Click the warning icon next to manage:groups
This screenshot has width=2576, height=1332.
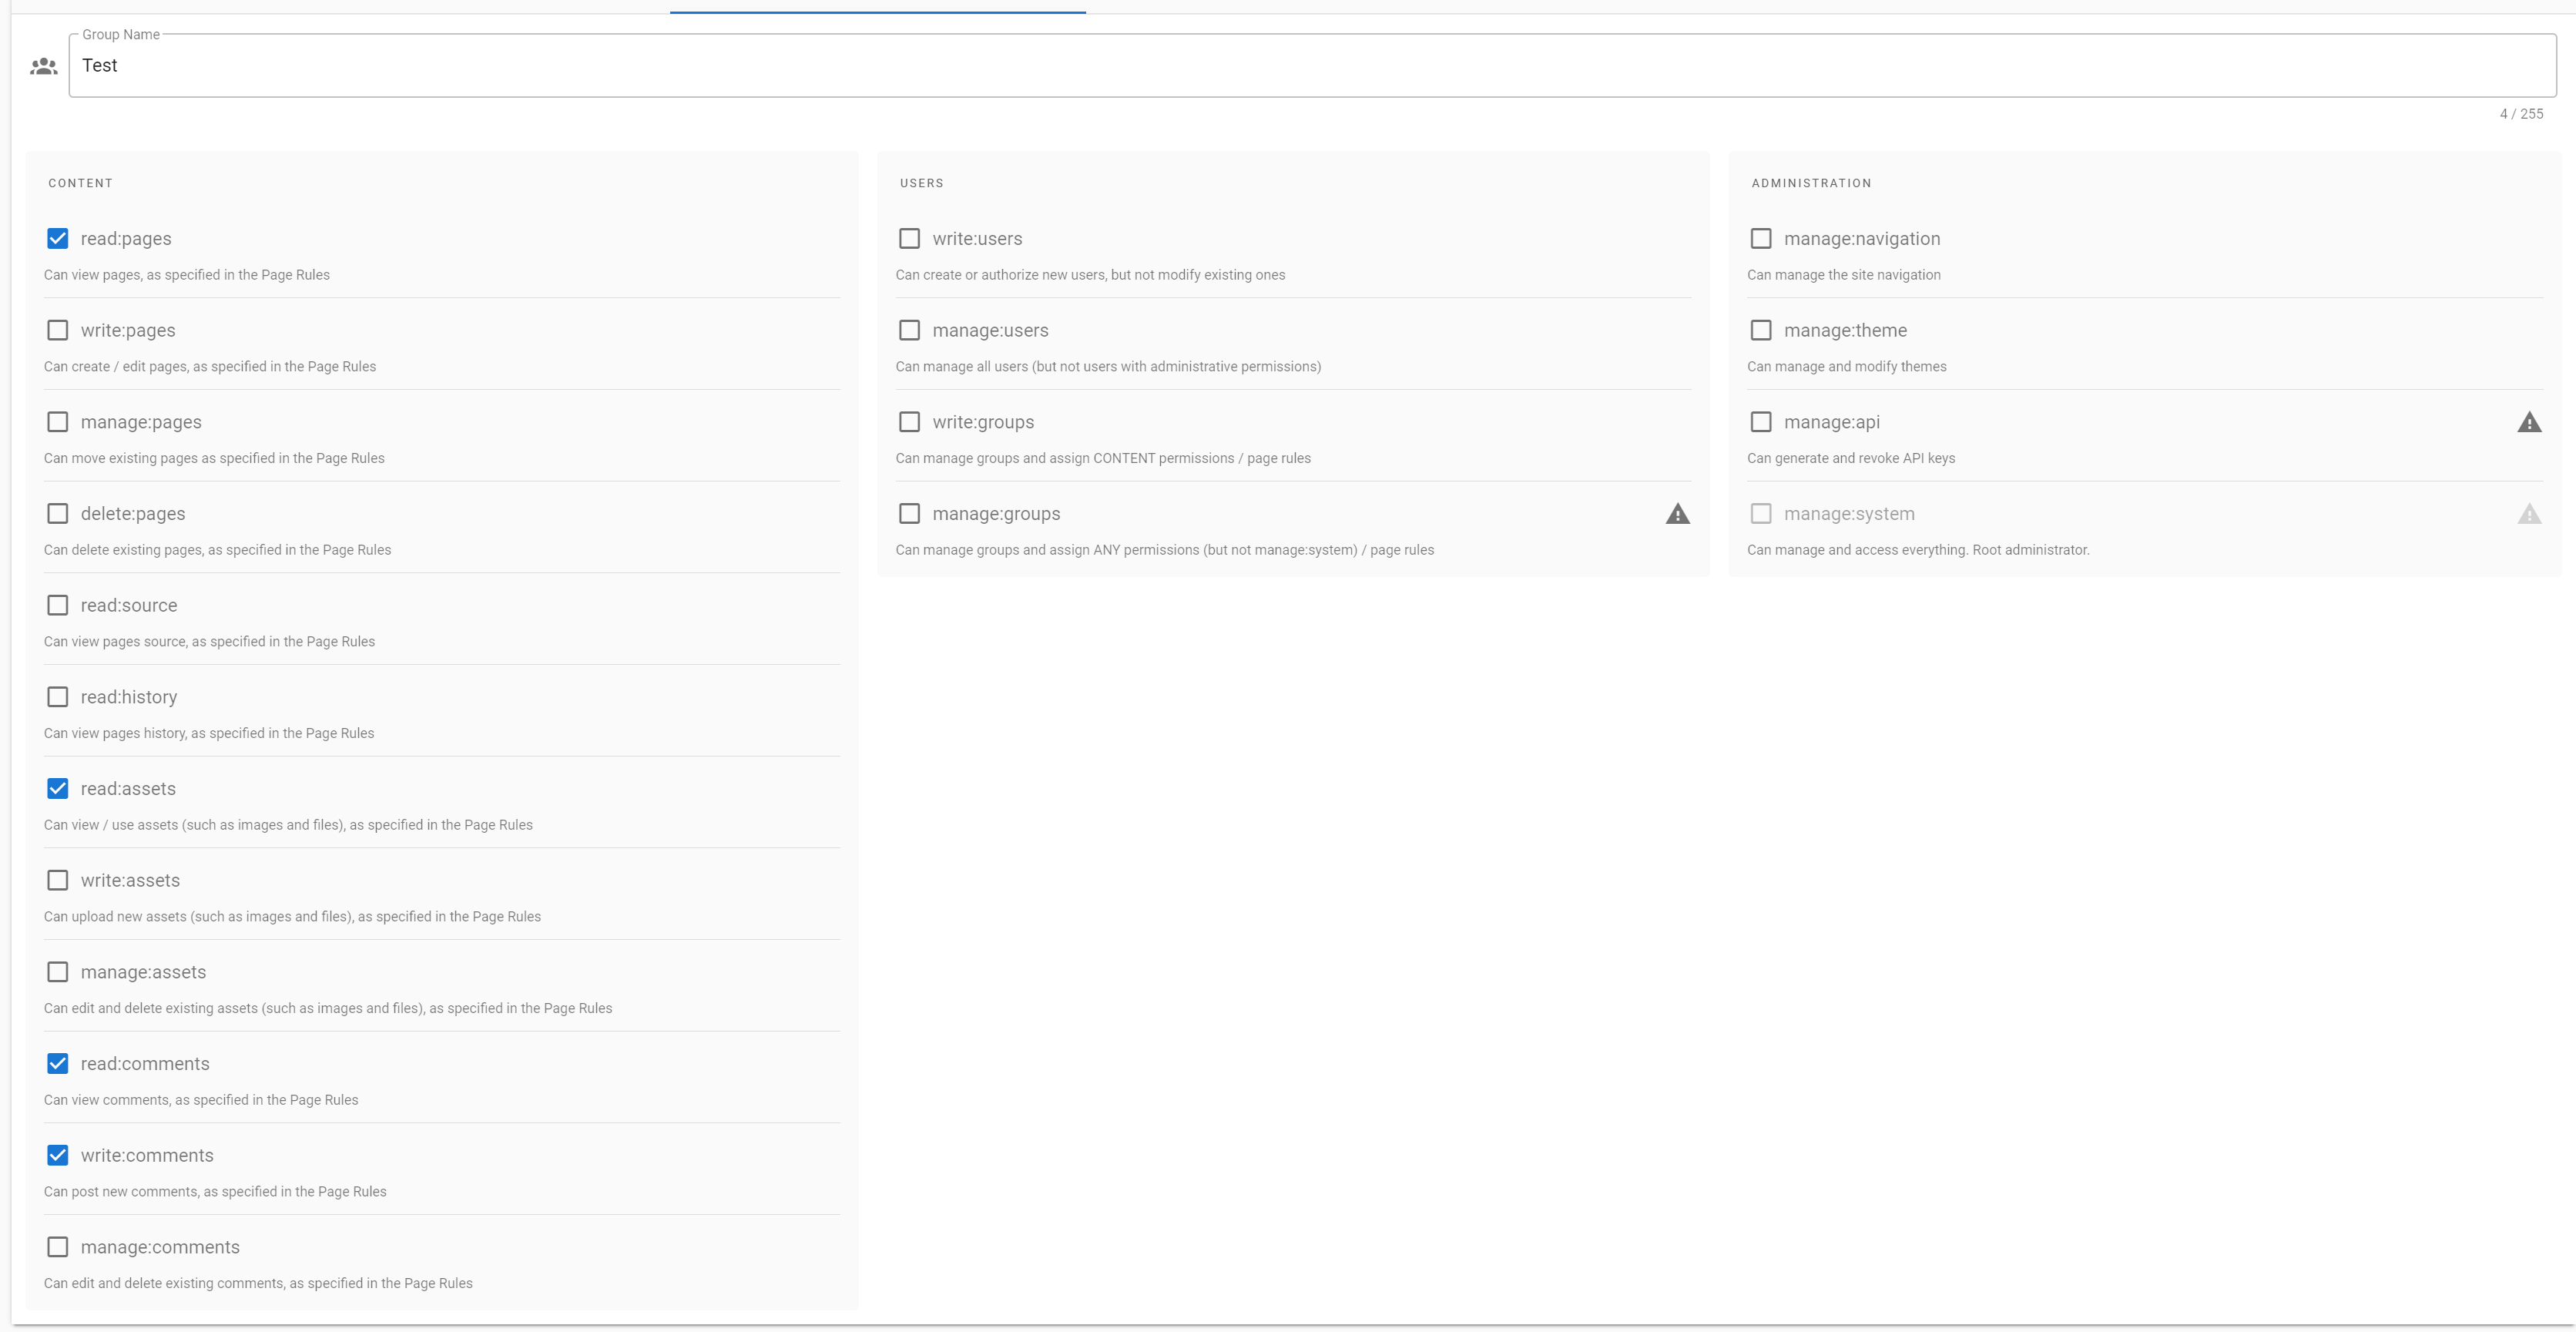pyautogui.click(x=1678, y=513)
